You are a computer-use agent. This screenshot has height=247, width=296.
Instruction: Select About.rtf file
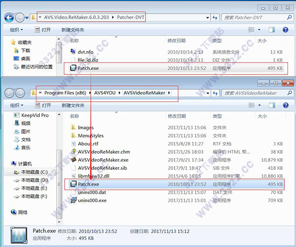[88, 144]
